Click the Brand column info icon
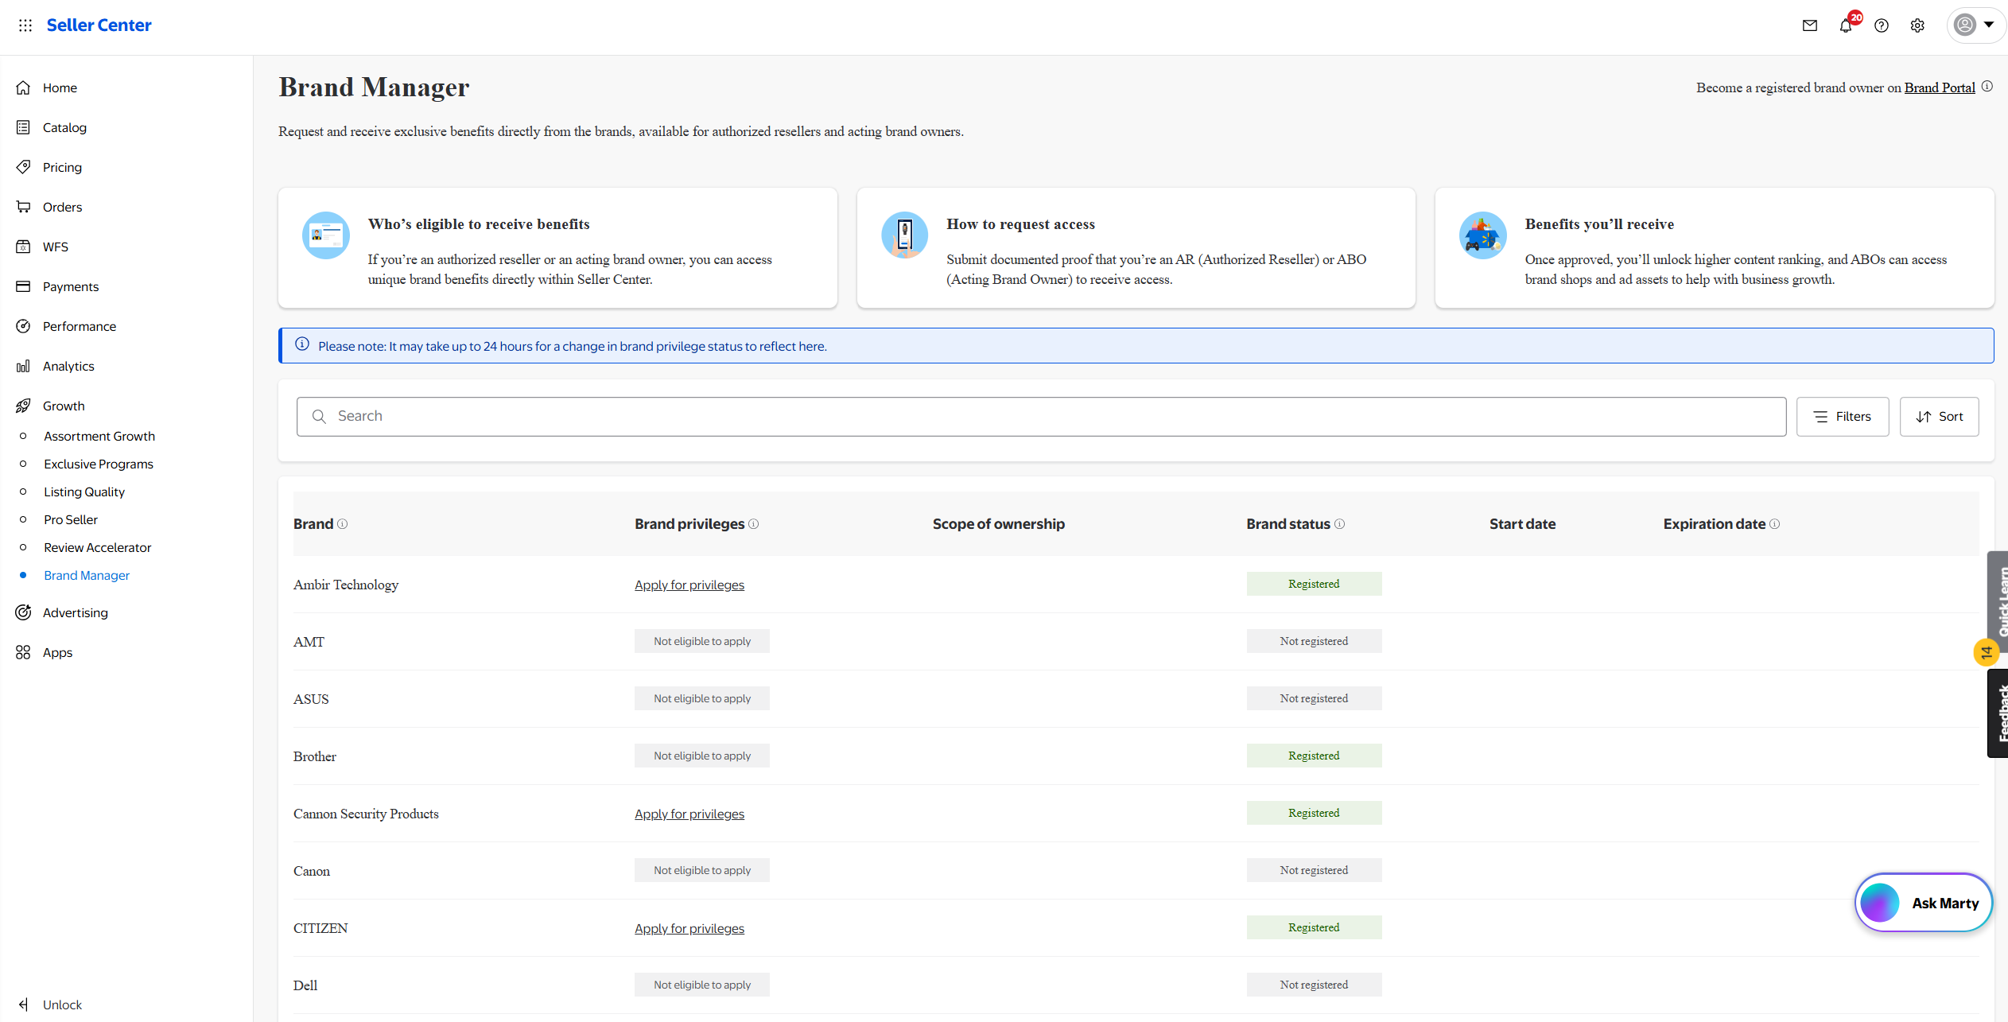The image size is (2008, 1022). [x=342, y=524]
